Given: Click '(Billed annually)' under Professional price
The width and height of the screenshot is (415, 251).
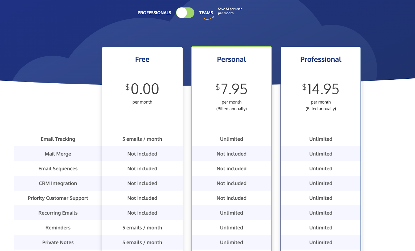Looking at the screenshot, I should (321, 109).
